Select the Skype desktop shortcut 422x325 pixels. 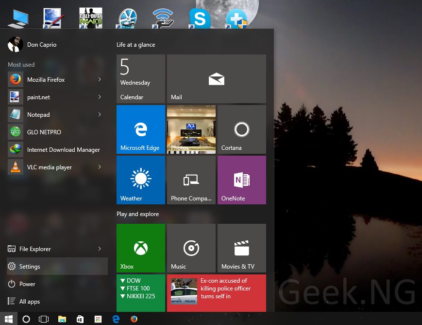[x=200, y=18]
